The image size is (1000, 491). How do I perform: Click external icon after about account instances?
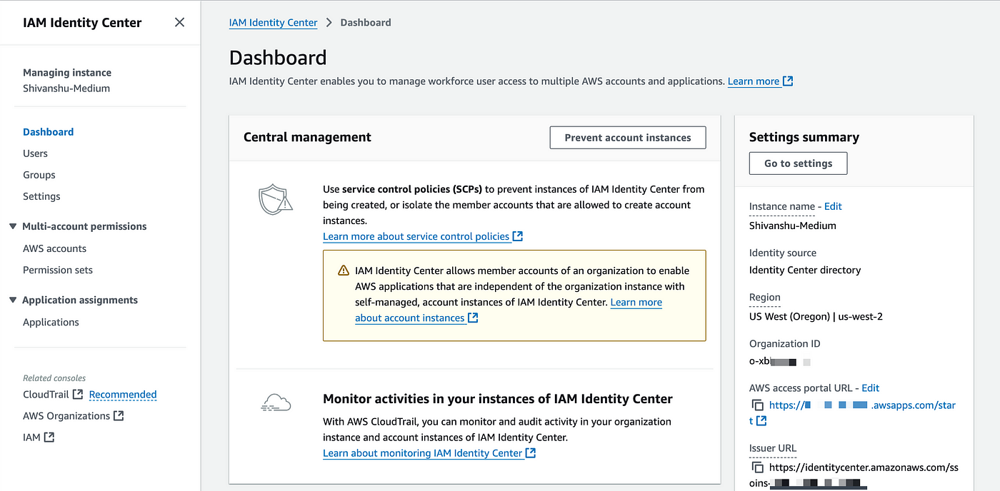473,318
